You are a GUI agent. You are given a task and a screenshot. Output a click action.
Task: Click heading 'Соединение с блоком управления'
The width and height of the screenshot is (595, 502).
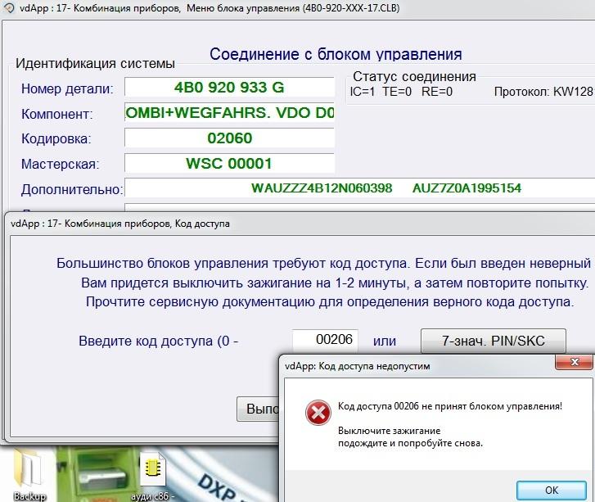tap(336, 54)
